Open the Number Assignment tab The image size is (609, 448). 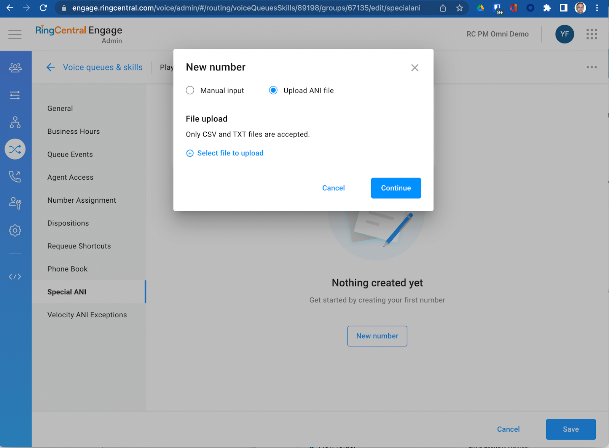(89, 200)
